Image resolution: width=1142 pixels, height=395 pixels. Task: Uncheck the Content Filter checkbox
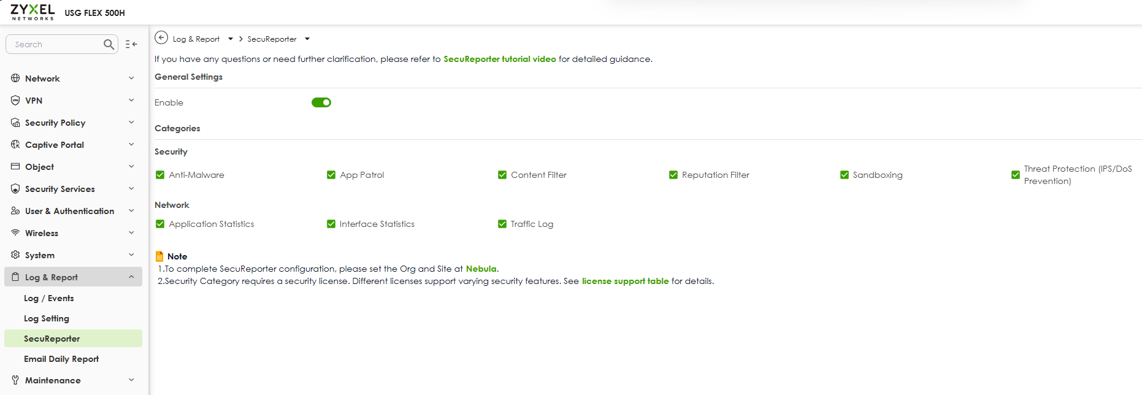tap(502, 175)
